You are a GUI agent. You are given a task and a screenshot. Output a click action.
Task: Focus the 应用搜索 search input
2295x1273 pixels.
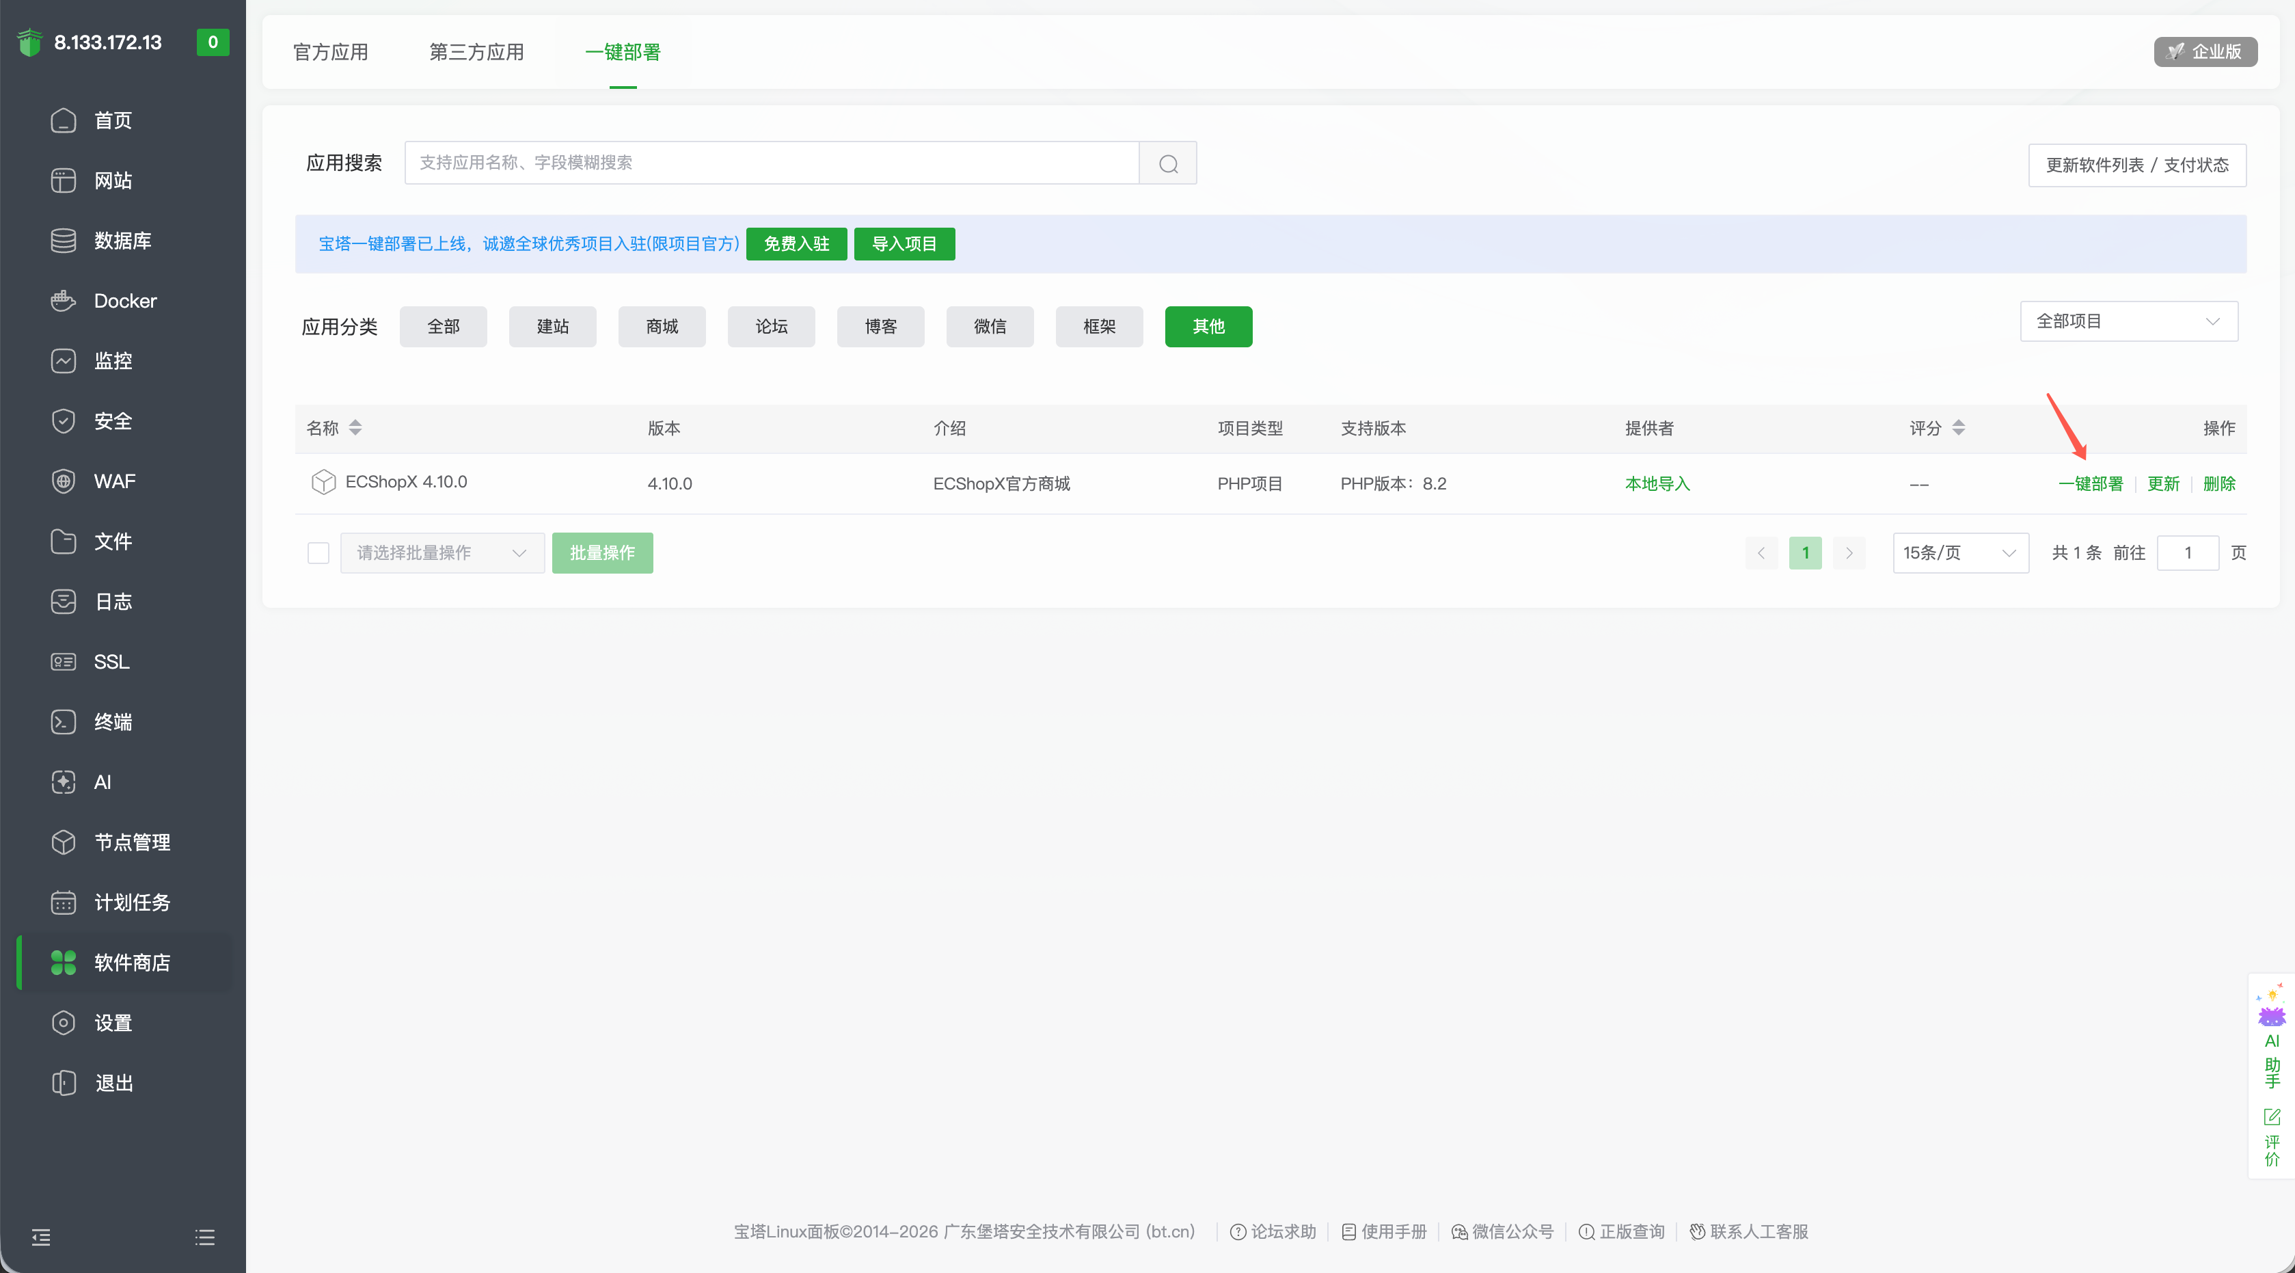[x=772, y=163]
